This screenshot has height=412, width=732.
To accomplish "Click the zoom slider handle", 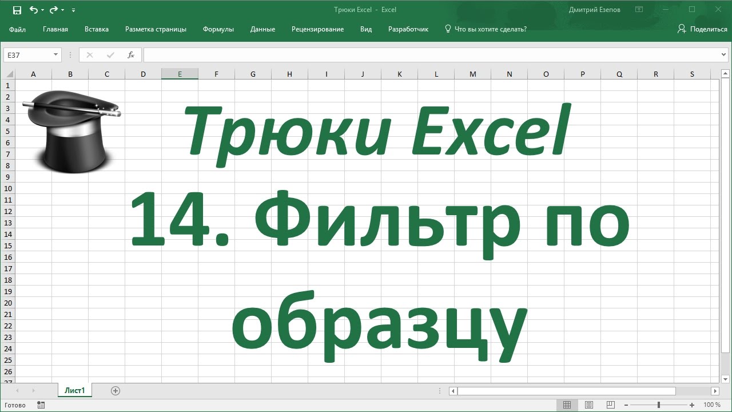I will point(659,405).
